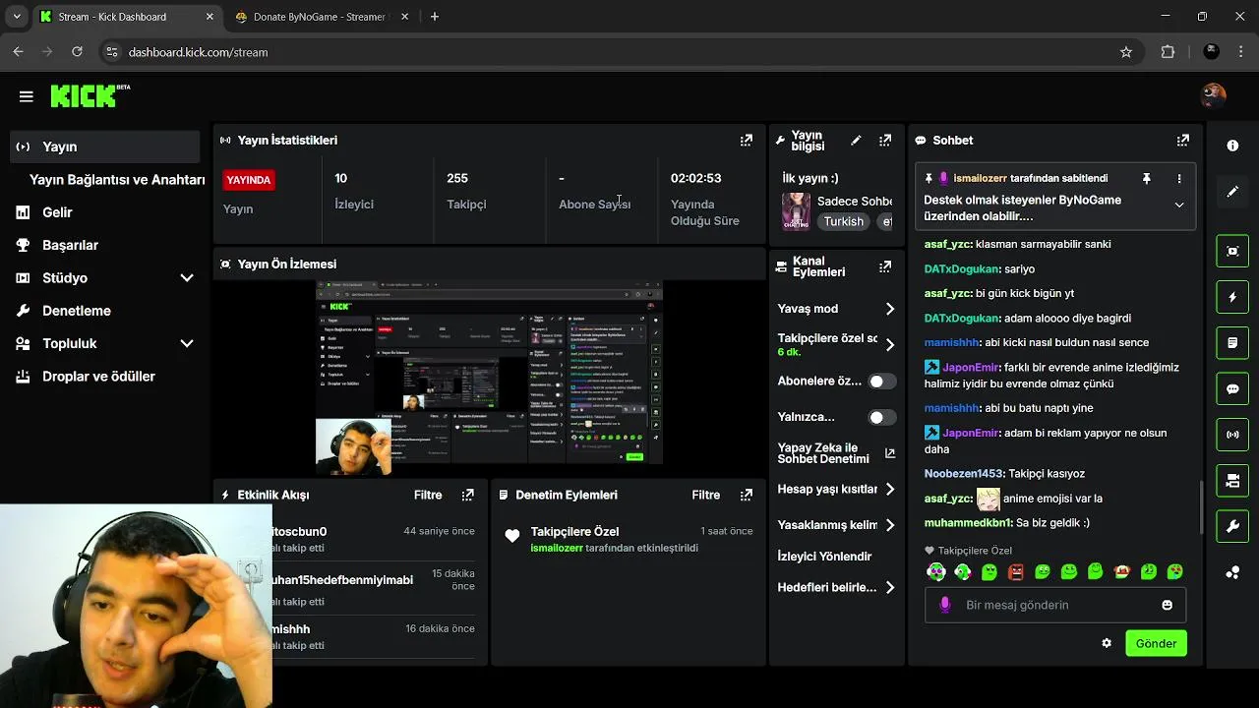This screenshot has width=1259, height=708.
Task: Edit stream info with the pencil icon
Action: point(856,141)
